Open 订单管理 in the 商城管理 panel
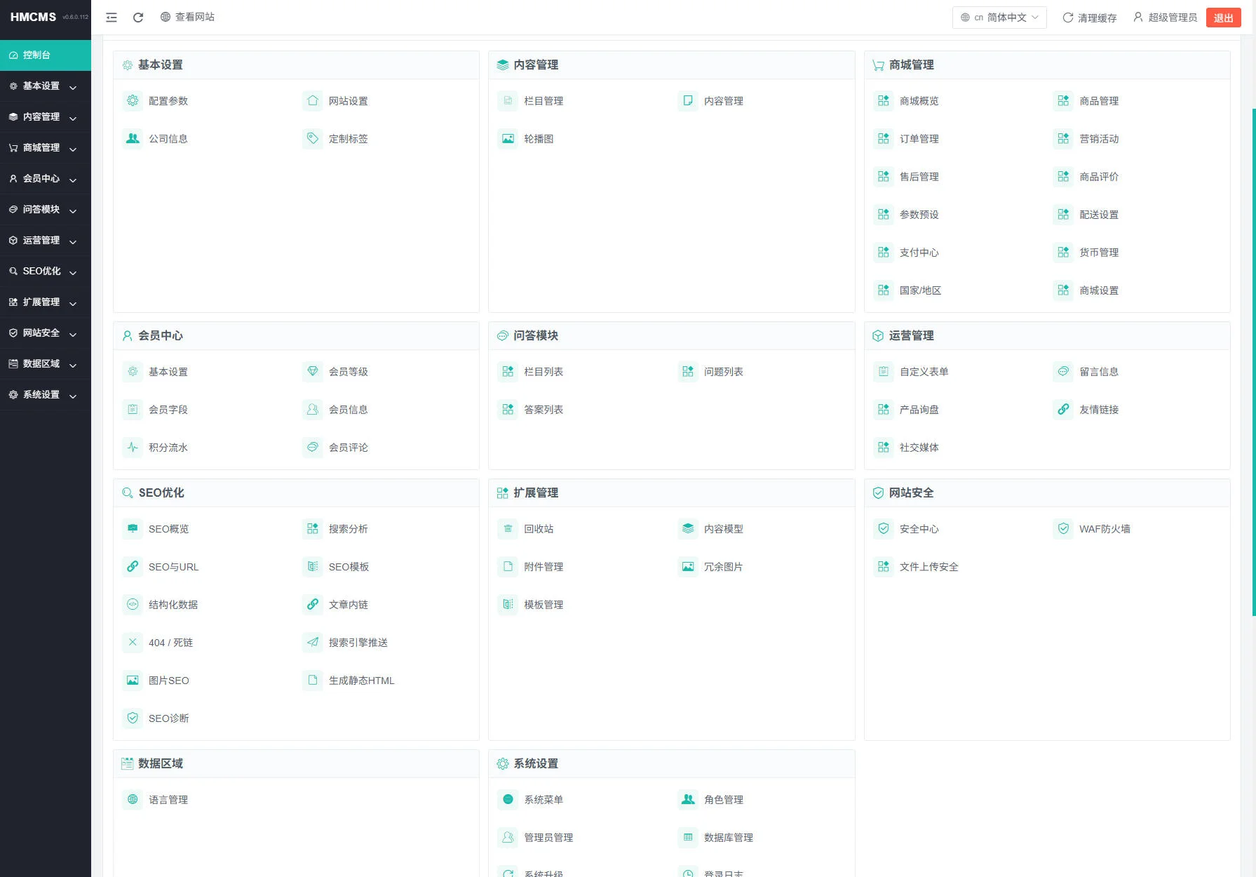 [919, 139]
